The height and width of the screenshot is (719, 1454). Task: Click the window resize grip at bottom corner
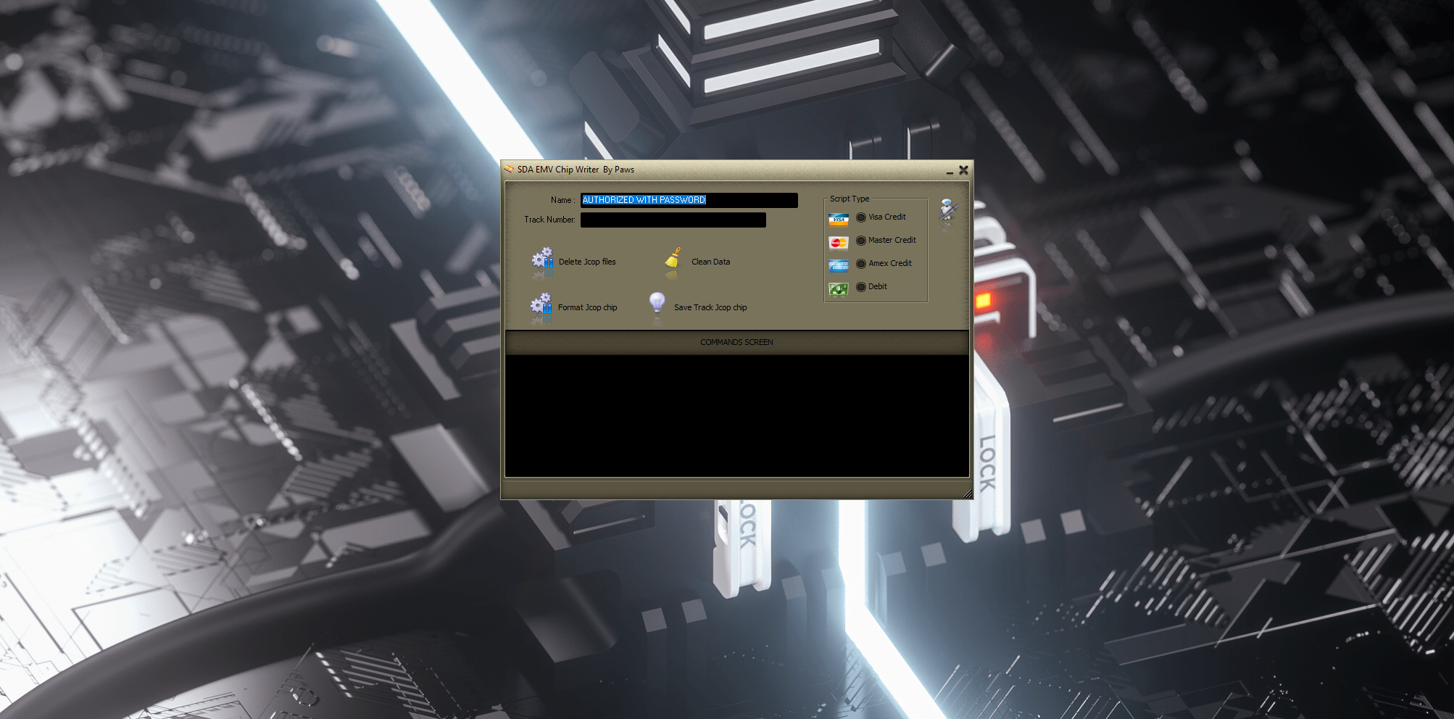(x=967, y=494)
